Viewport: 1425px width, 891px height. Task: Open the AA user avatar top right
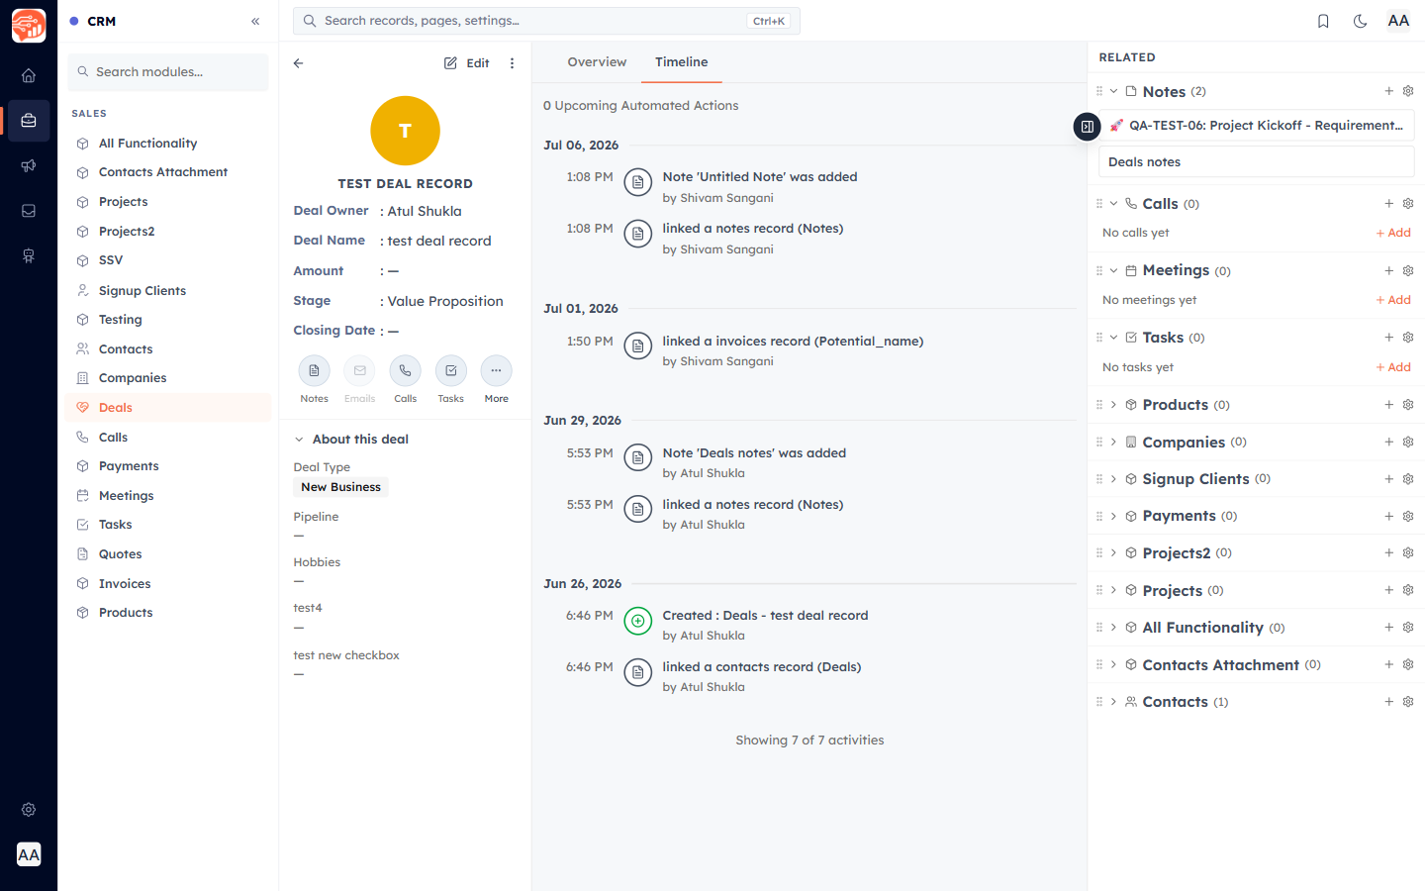(1398, 21)
